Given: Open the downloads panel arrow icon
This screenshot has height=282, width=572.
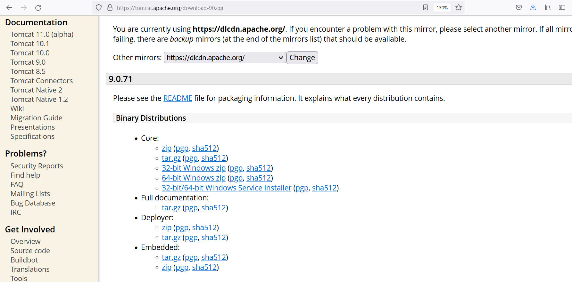Looking at the screenshot, I should coord(533,7).
